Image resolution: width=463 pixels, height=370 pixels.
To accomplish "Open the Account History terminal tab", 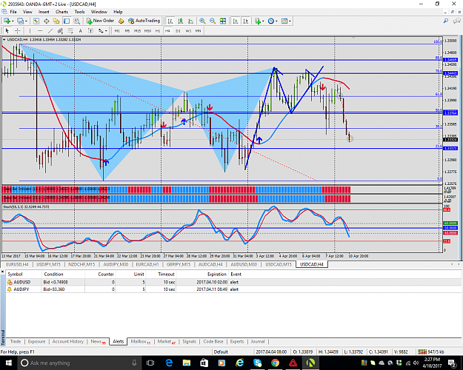I will [68, 341].
